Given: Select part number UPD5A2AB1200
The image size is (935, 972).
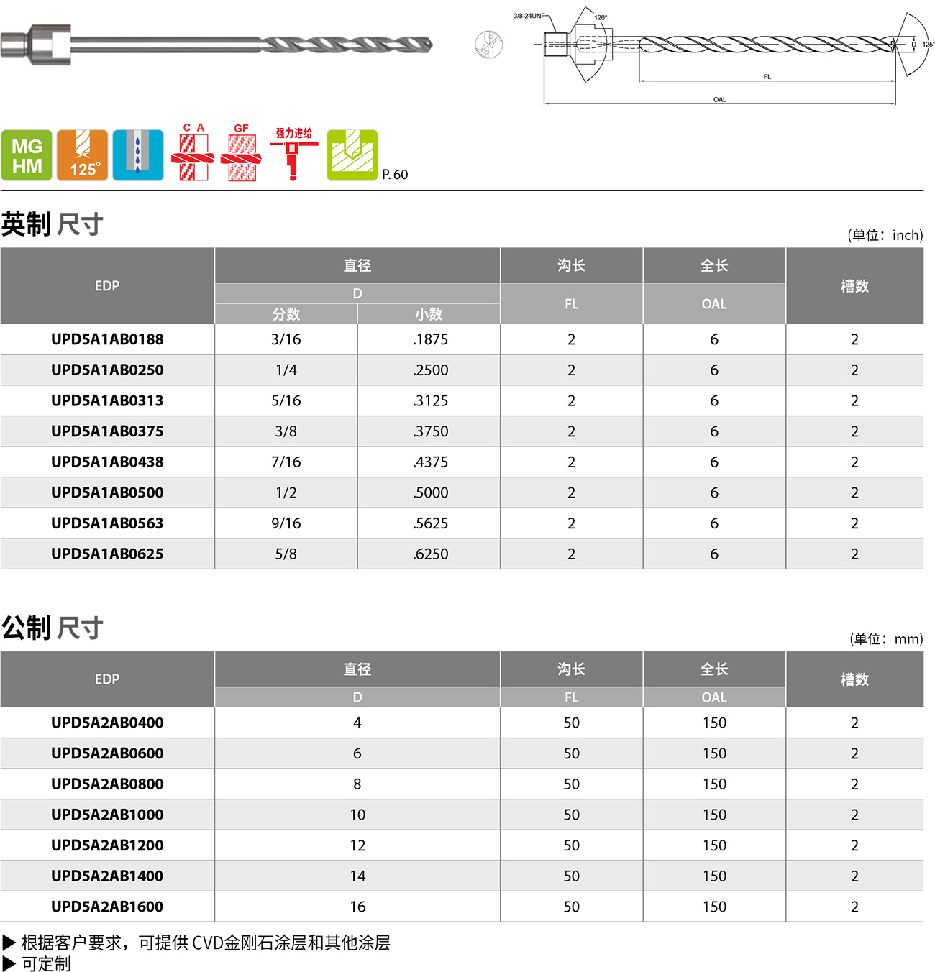Looking at the screenshot, I should (107, 845).
